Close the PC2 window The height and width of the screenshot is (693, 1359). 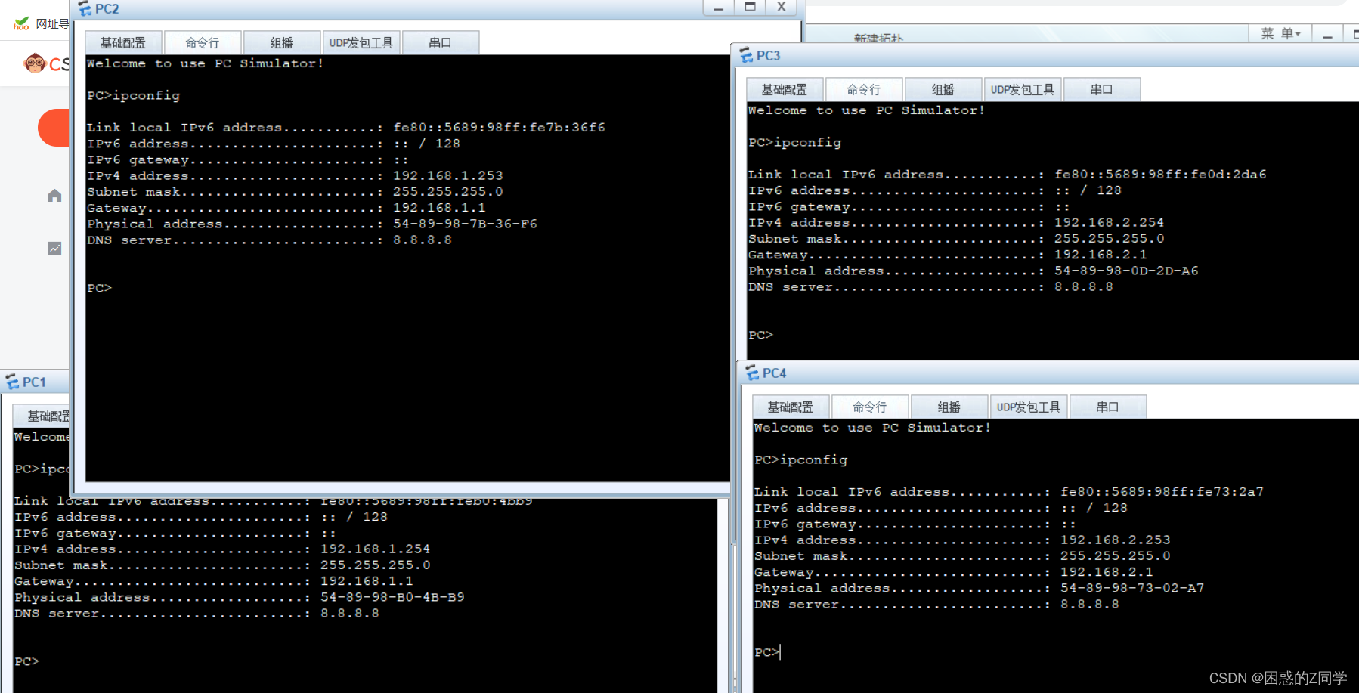[782, 8]
